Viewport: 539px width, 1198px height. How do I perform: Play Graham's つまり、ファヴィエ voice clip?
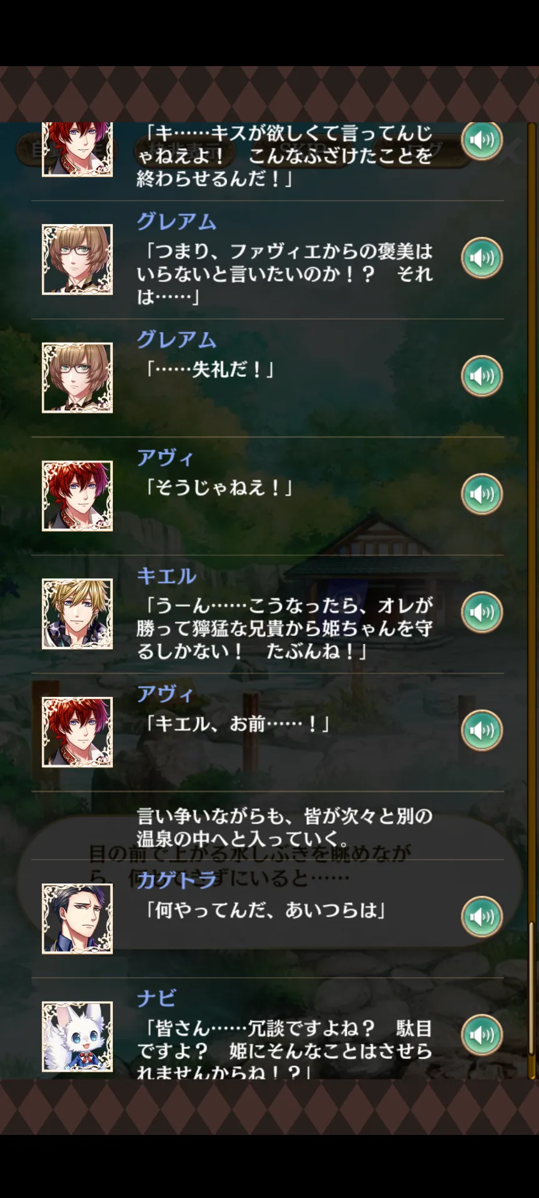point(482,258)
